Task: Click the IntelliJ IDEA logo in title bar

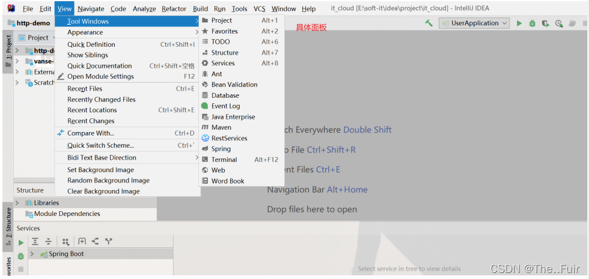Action: tap(11, 8)
